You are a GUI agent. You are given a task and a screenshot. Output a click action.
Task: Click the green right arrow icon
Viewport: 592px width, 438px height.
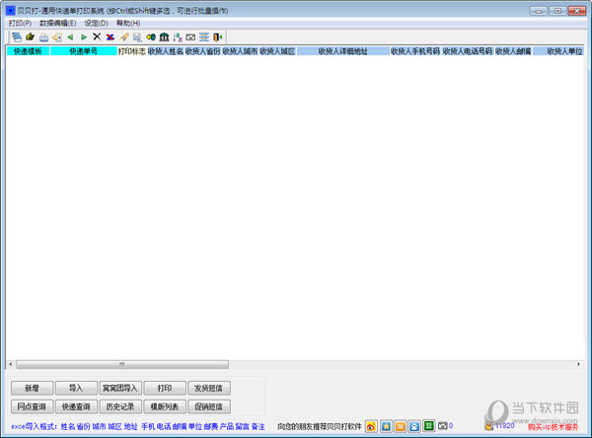tap(84, 36)
